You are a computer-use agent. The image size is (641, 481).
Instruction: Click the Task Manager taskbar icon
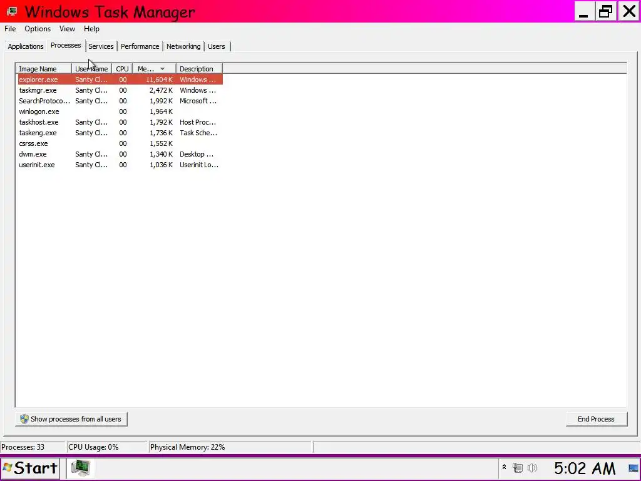(81, 468)
